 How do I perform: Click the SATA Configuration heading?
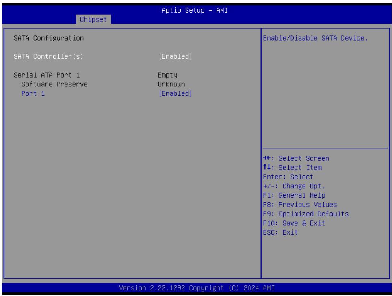49,38
